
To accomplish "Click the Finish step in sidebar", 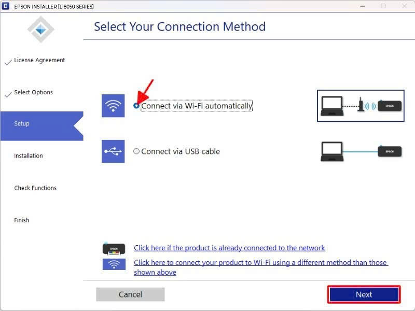I will (21, 220).
